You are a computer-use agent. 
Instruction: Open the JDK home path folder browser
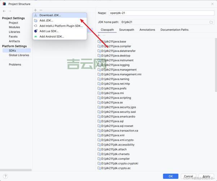pos(211,22)
